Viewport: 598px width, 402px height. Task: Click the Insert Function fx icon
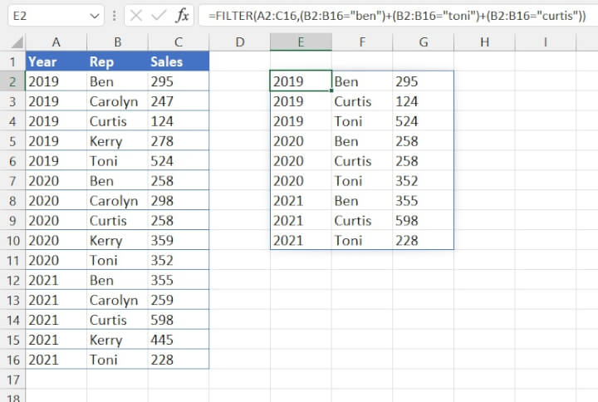(182, 15)
